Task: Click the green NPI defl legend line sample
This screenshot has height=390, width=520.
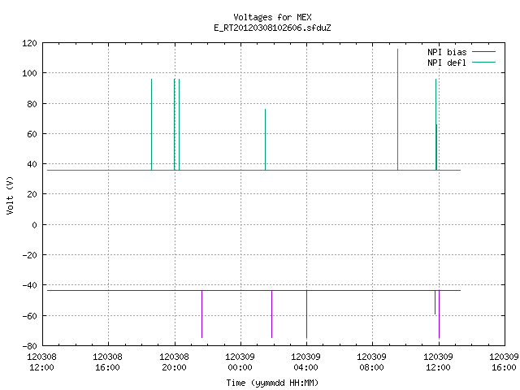Action: [x=484, y=62]
